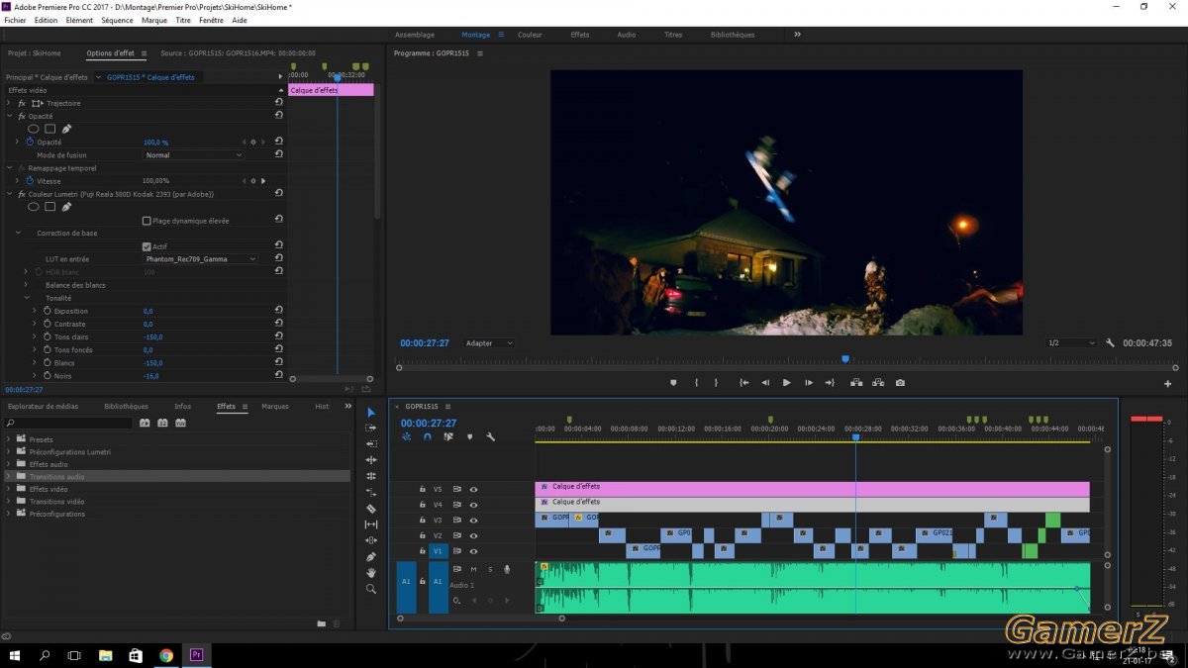
Task: Mark Out point in Program monitor
Action: pyautogui.click(x=716, y=382)
